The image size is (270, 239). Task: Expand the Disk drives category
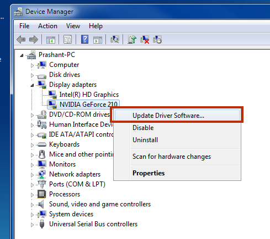point(32,75)
